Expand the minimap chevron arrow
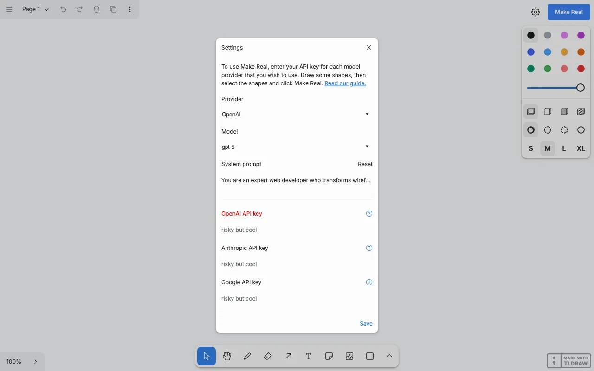Screen dimensions: 594x371 coord(36,362)
